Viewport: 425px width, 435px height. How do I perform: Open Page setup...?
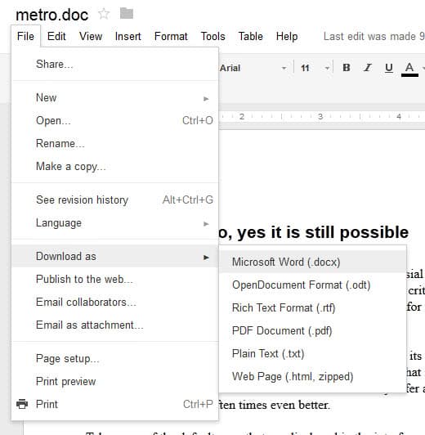(x=114, y=359)
